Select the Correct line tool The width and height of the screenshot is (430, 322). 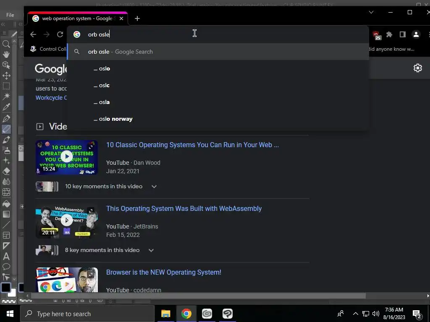point(6,277)
